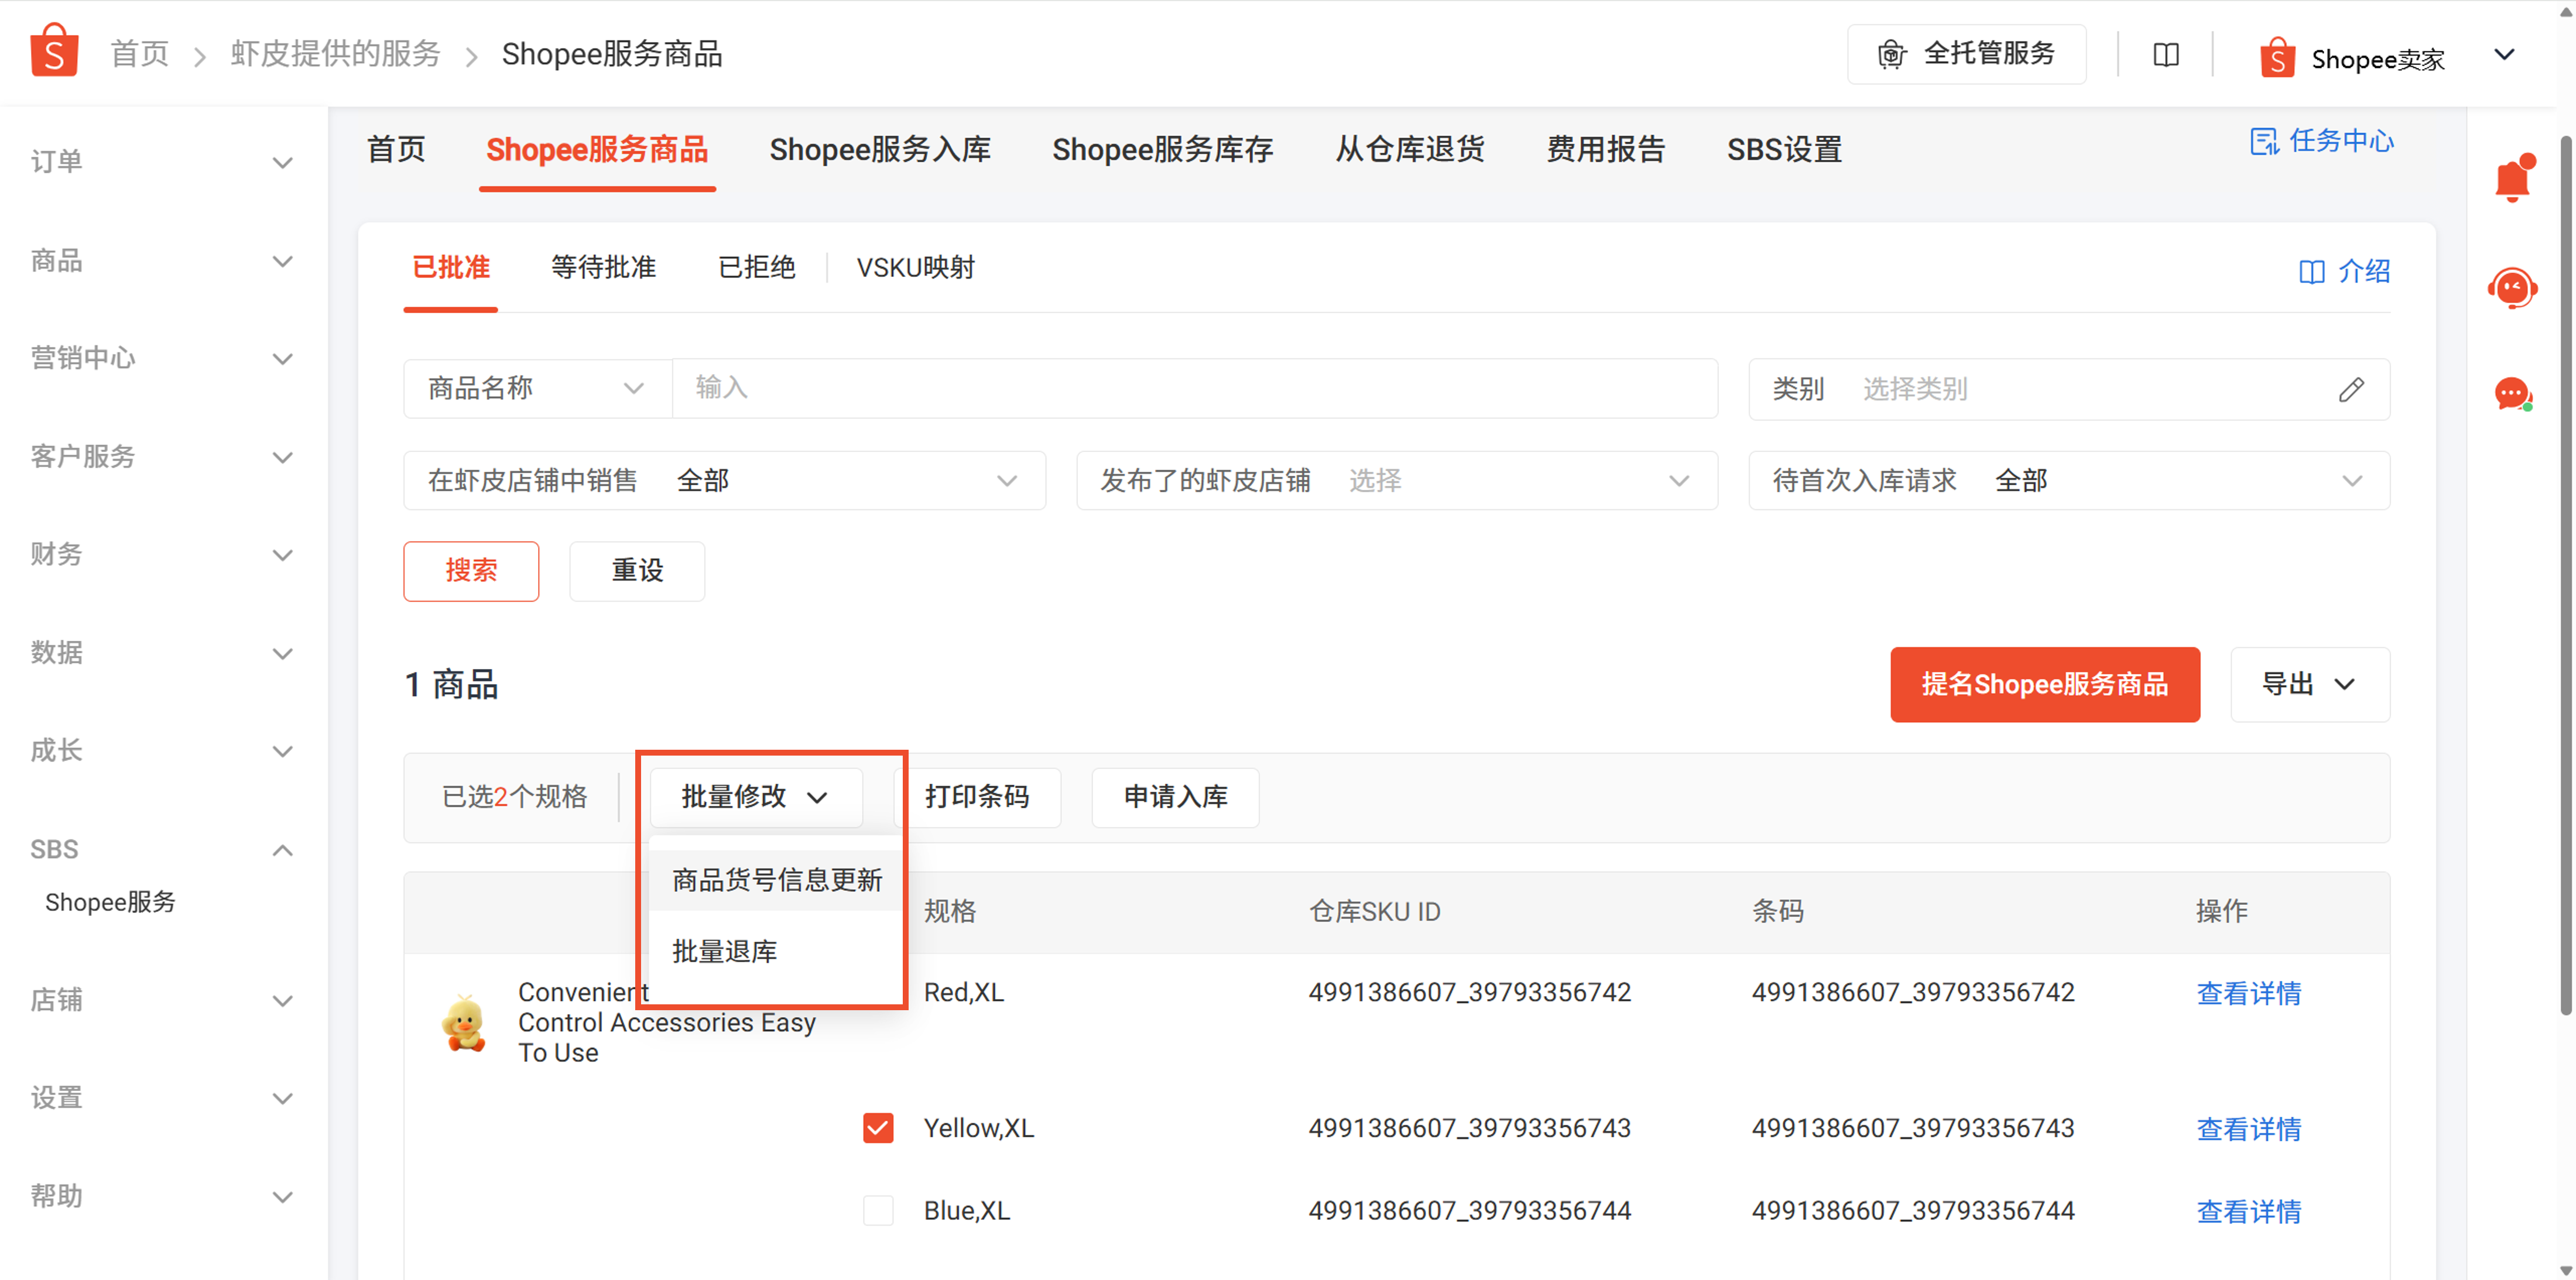Open 在虾皮店铺中销售 dropdown

pos(724,481)
